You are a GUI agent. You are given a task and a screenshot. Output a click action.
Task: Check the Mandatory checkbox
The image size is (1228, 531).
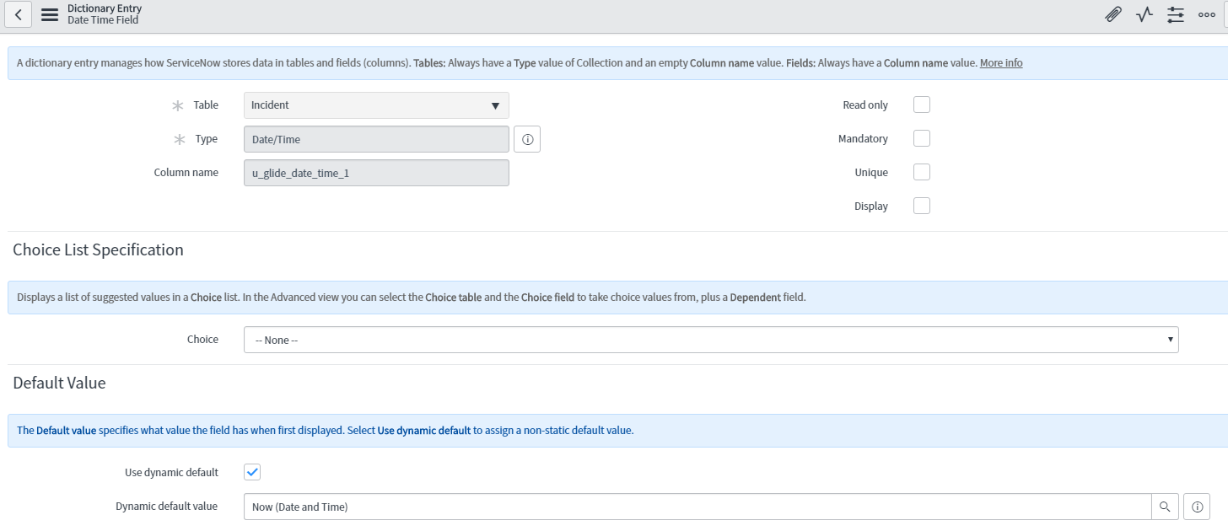(x=921, y=137)
